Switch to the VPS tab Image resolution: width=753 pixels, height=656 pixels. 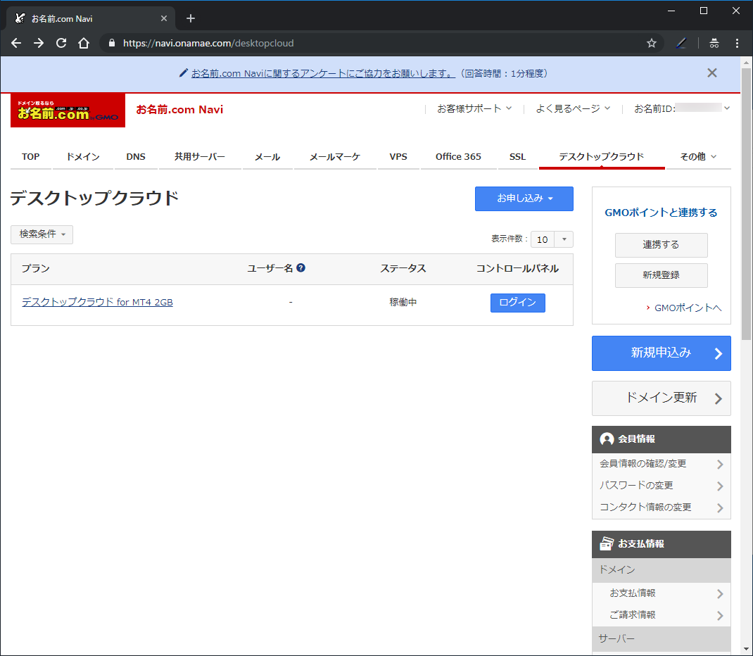398,156
